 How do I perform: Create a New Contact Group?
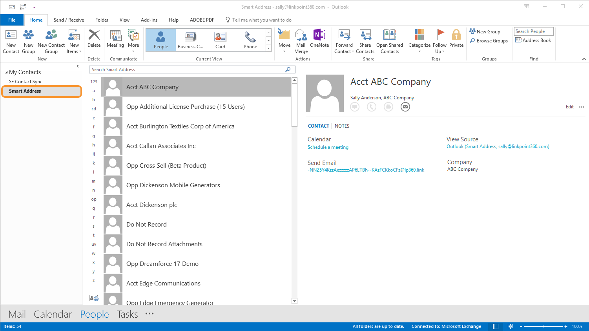tap(51, 42)
